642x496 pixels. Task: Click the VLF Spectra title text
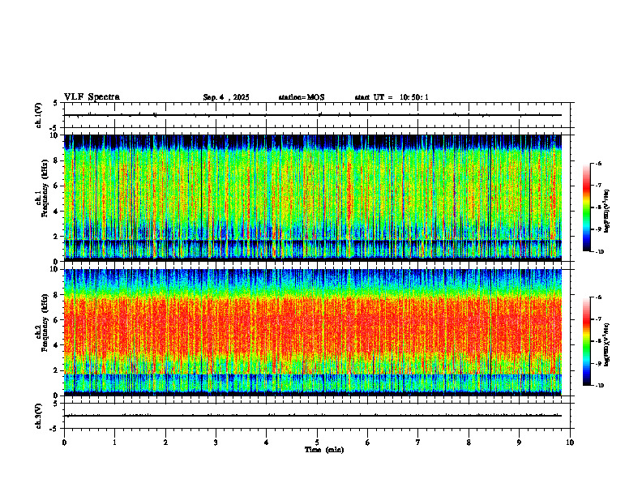[92, 97]
